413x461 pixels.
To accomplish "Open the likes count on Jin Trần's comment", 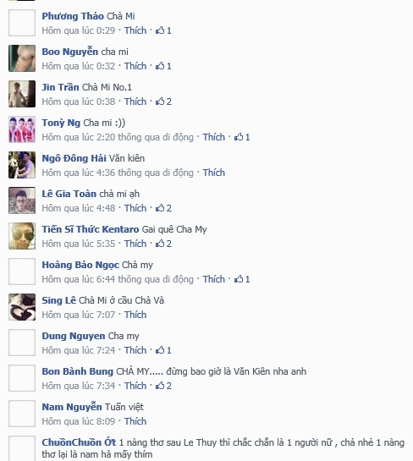I will pyautogui.click(x=163, y=102).
